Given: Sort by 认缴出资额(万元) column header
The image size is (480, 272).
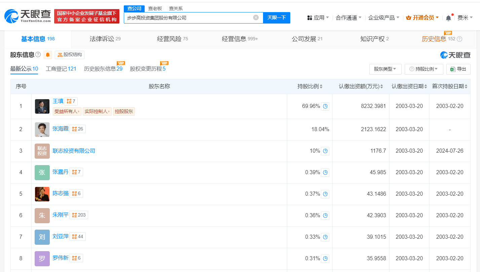Looking at the screenshot, I should tap(361, 86).
